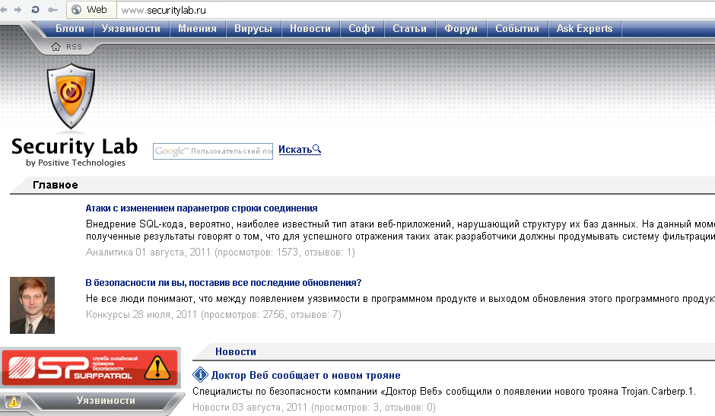Open the SurfPatrol banner
The height and width of the screenshot is (416, 715).
pos(90,367)
